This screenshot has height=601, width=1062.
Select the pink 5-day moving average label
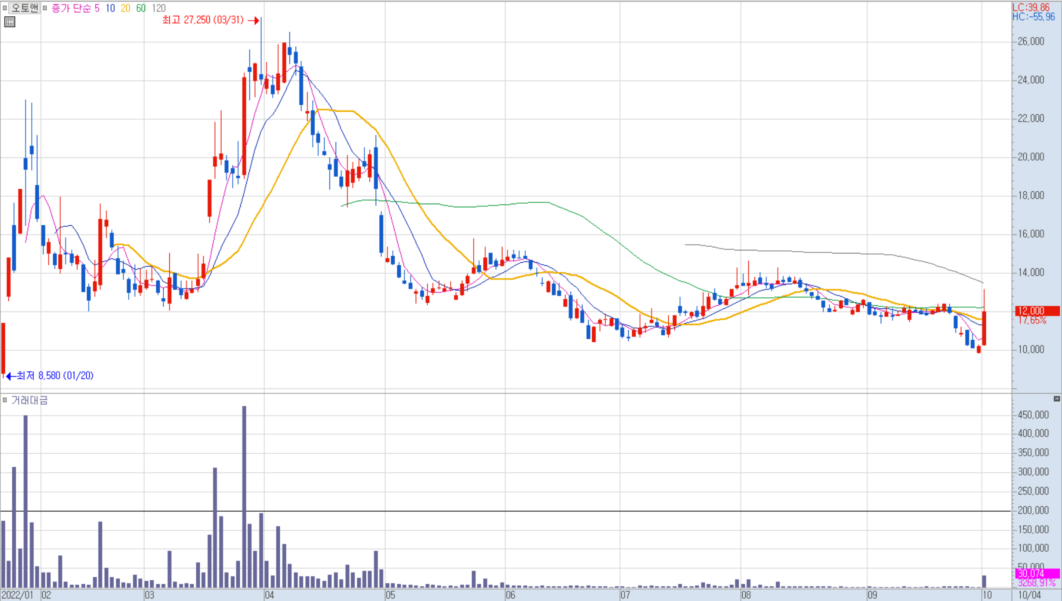tap(97, 8)
